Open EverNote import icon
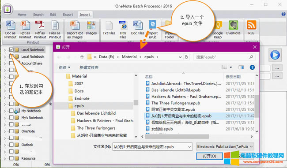 click(x=233, y=25)
